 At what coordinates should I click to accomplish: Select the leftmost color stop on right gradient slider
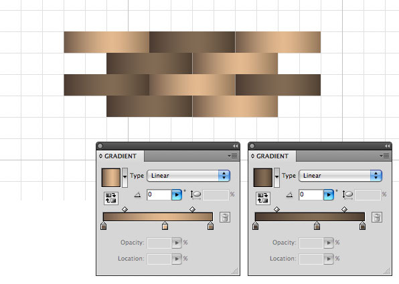click(256, 226)
